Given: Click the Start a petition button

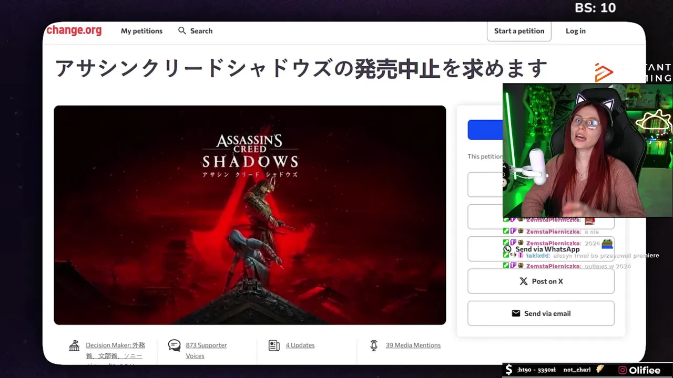Looking at the screenshot, I should 519,31.
